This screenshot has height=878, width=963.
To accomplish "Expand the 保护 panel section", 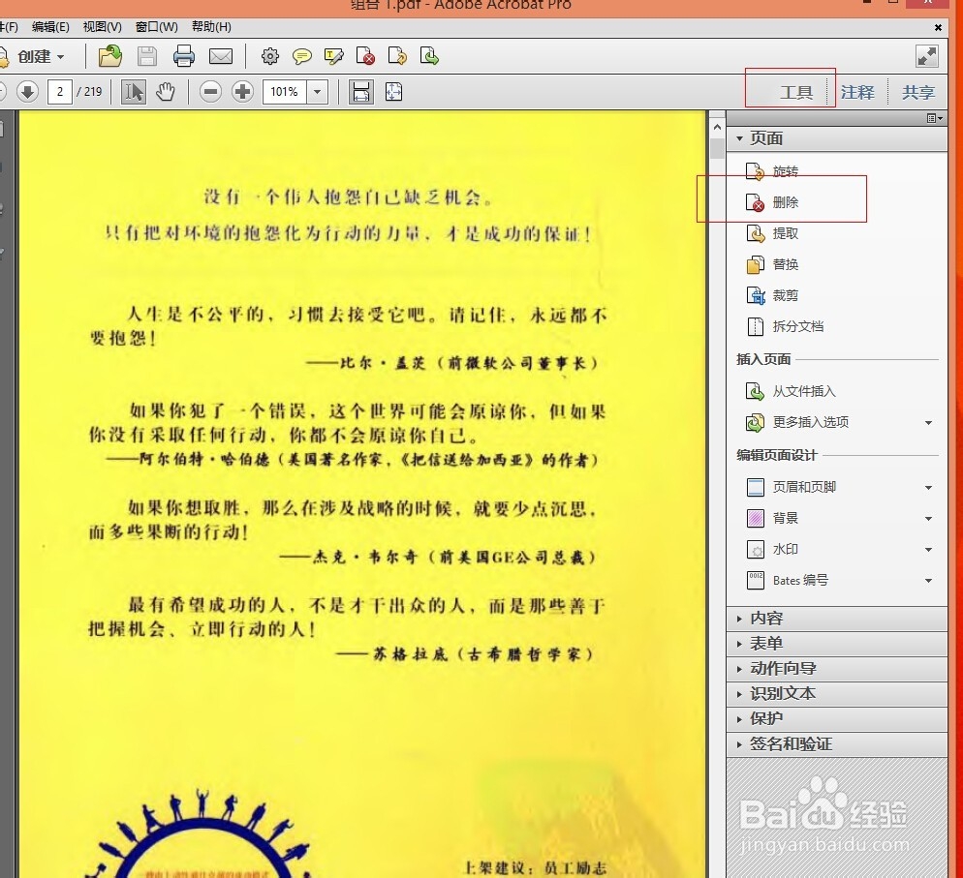I will coord(836,718).
